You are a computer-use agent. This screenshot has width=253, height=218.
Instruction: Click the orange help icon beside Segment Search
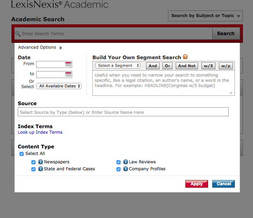[x=185, y=57]
